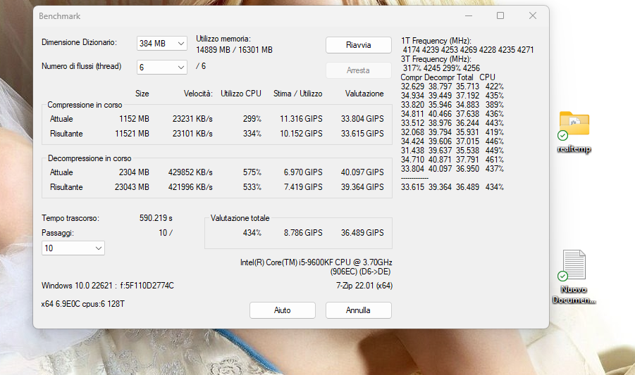The width and height of the screenshot is (635, 375).
Task: Click the log row starting 33.820
Action: (x=452, y=105)
